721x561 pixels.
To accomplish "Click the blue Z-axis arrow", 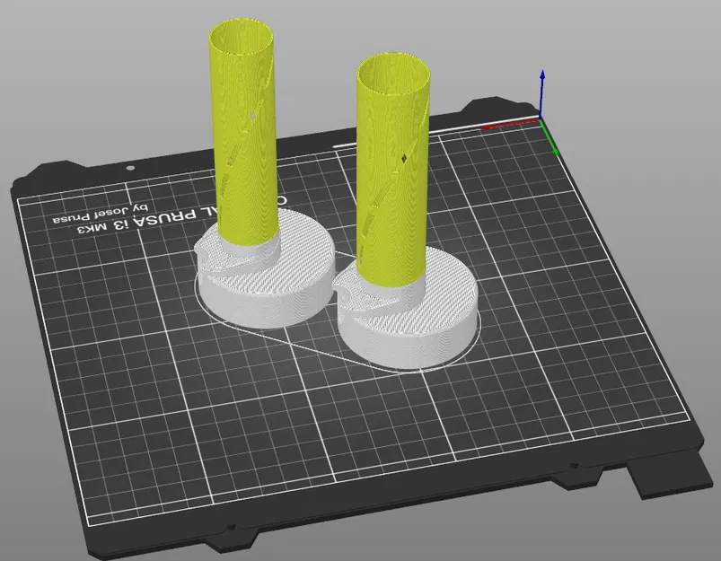I will pos(542,92).
